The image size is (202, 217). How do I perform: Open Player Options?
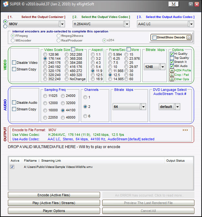pyautogui.click(x=54, y=211)
